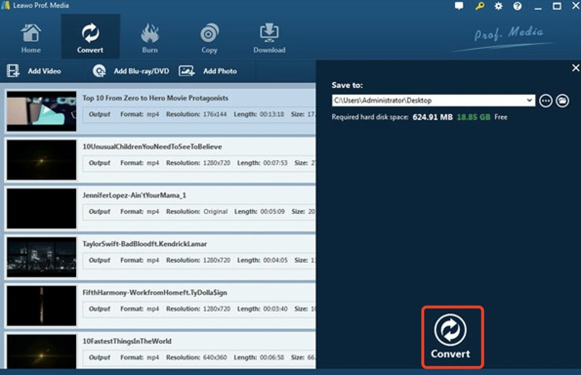Select the Convert tab
This screenshot has width=581, height=375.
[x=90, y=38]
